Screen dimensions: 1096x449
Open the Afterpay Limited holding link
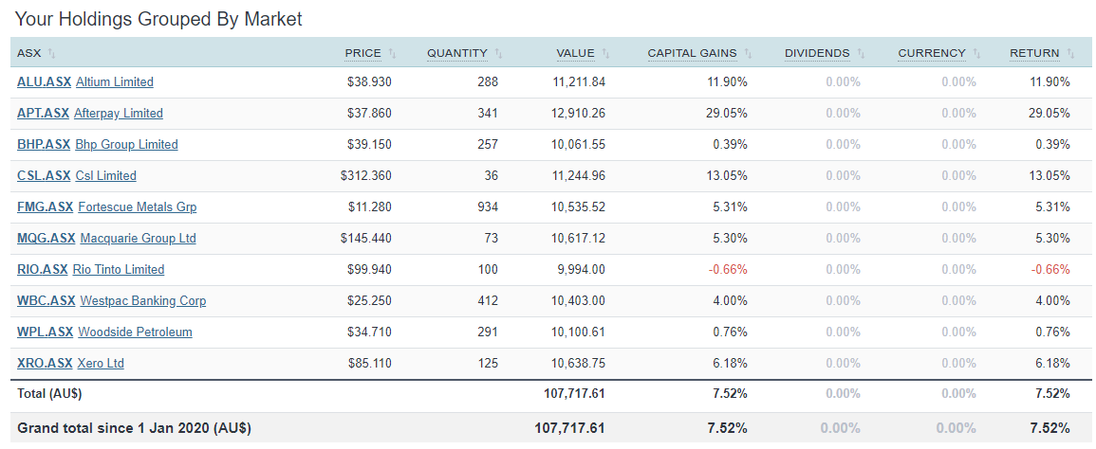coord(118,113)
